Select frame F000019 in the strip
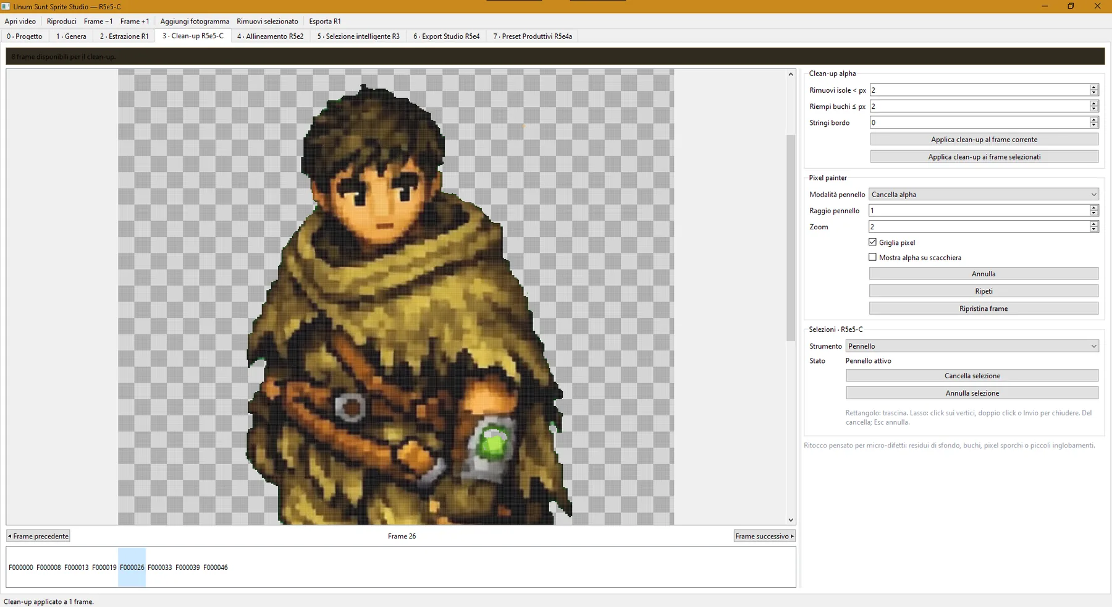The height and width of the screenshot is (607, 1112). pyautogui.click(x=104, y=567)
